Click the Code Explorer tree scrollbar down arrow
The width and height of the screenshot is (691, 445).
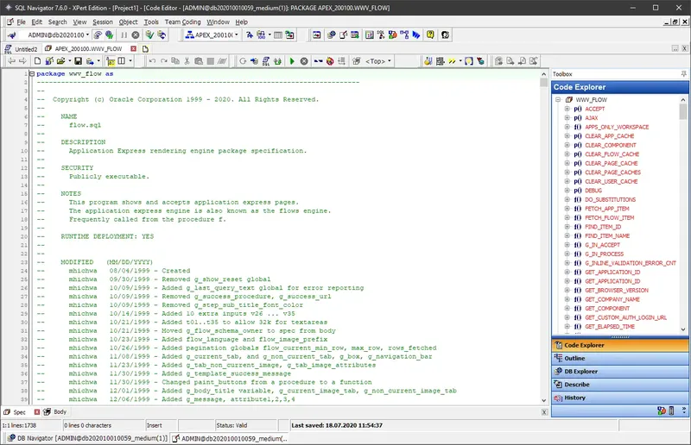[x=683, y=329]
